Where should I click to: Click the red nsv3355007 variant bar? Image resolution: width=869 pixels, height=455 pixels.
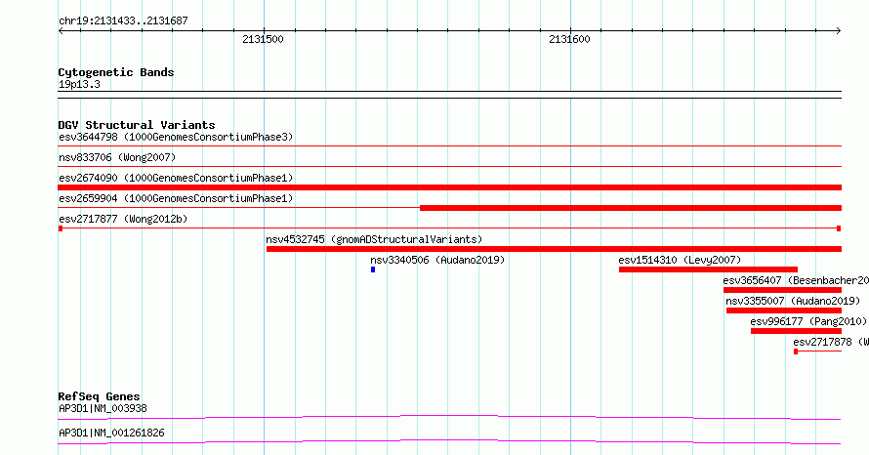click(x=784, y=310)
